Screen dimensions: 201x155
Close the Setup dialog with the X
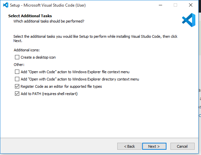point(191,5)
